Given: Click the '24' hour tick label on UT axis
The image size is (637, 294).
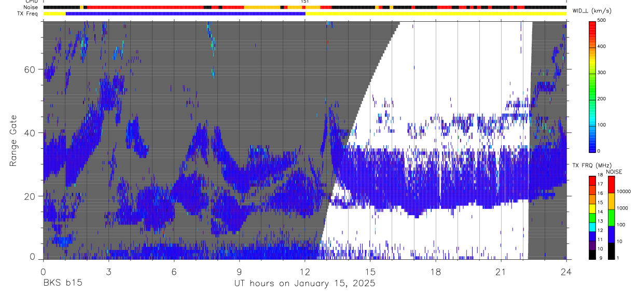Looking at the screenshot, I should (566, 272).
